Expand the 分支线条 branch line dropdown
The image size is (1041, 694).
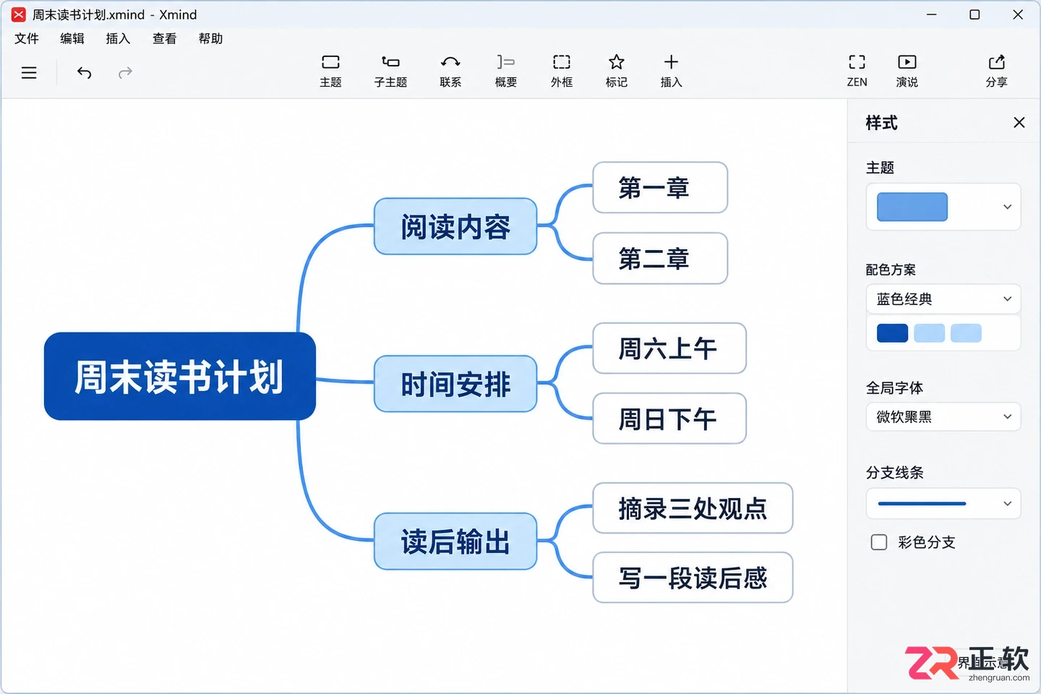pos(943,503)
